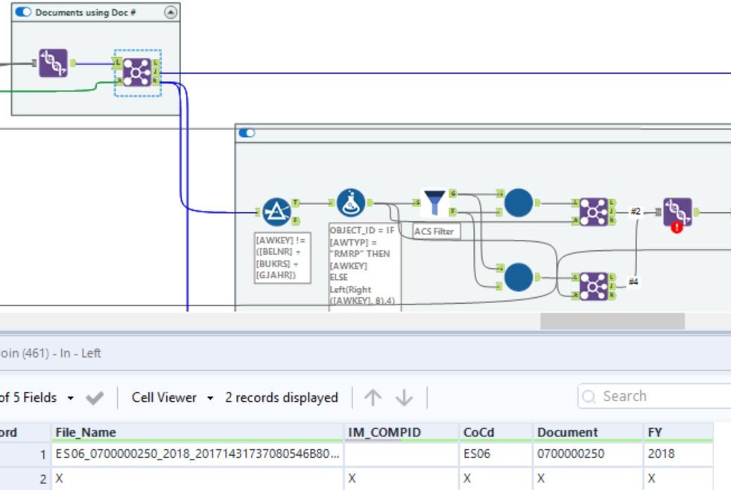Select the lower Join tool labeled #4
Viewport: 731px width, 490px height.
(x=593, y=286)
